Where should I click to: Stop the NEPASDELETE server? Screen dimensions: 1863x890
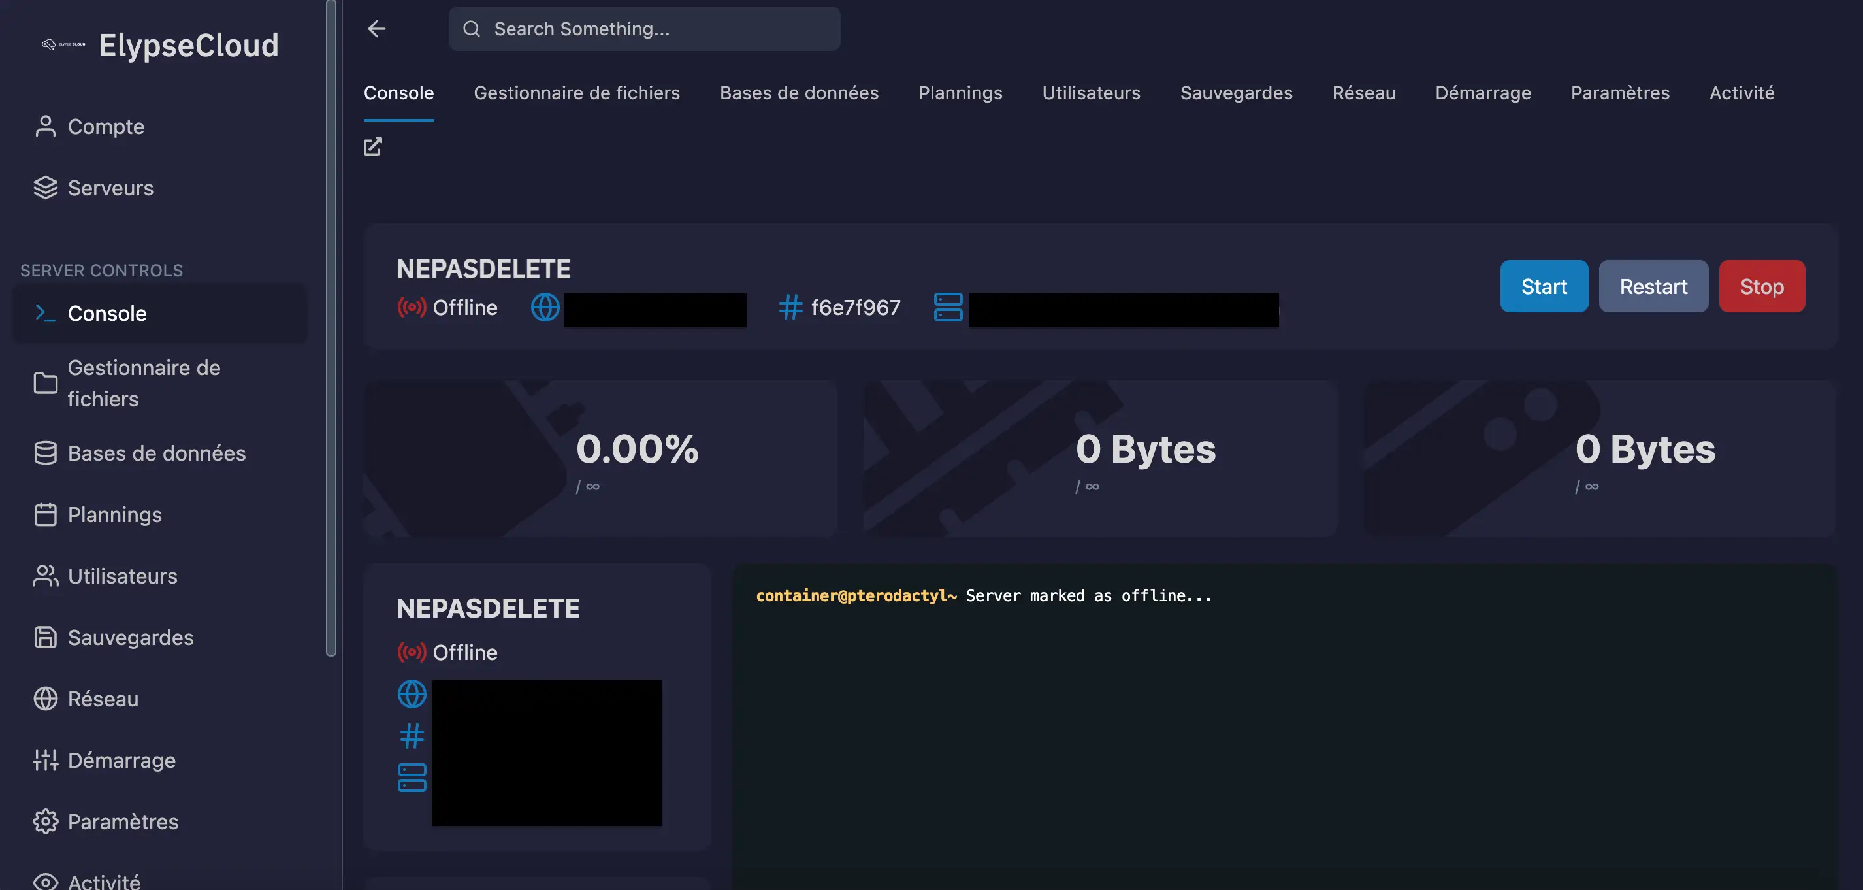(x=1762, y=286)
